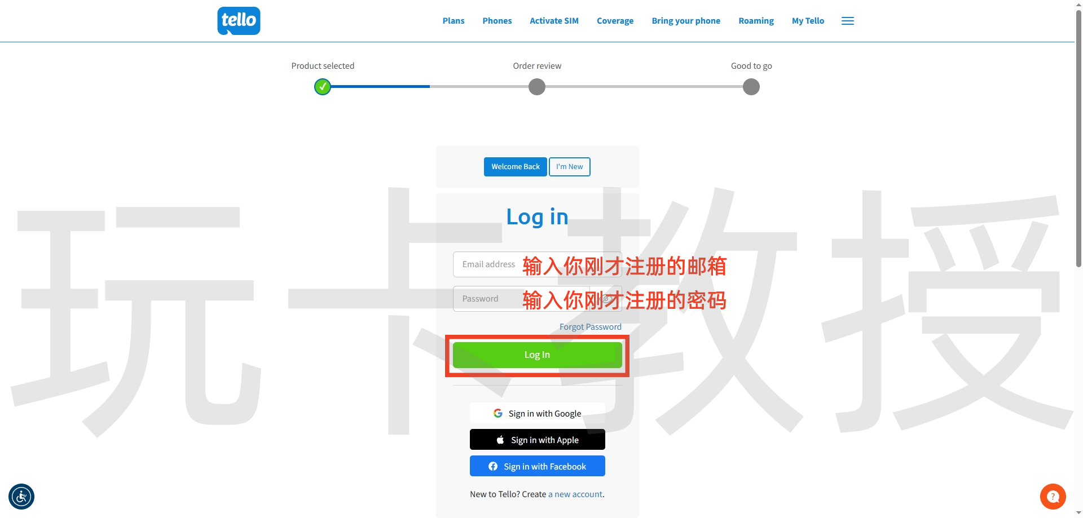Sign in with Apple

537,440
